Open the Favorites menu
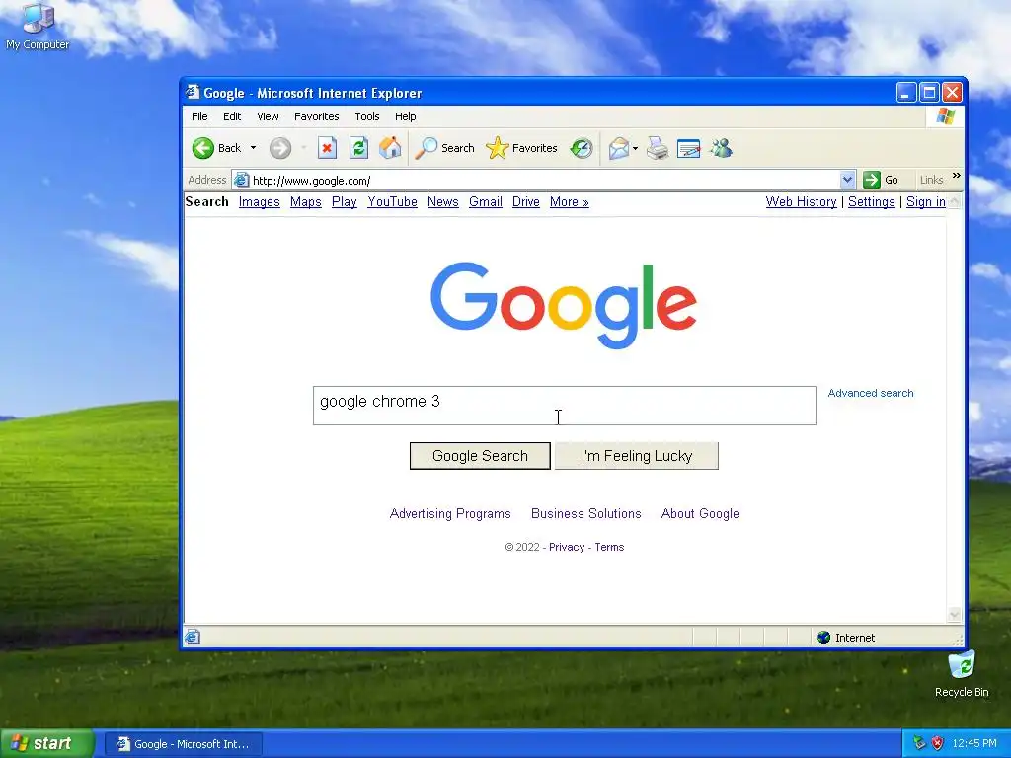 click(317, 116)
